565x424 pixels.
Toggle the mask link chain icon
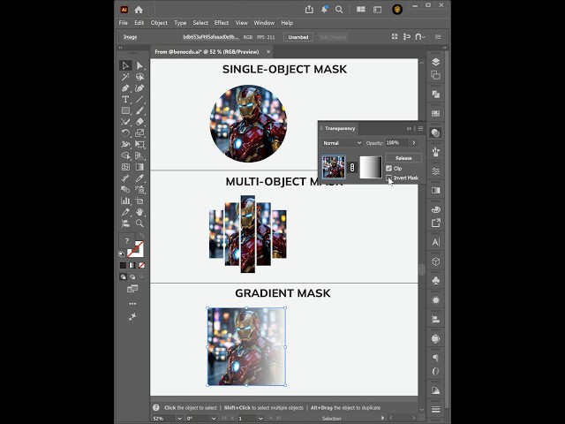tap(352, 167)
